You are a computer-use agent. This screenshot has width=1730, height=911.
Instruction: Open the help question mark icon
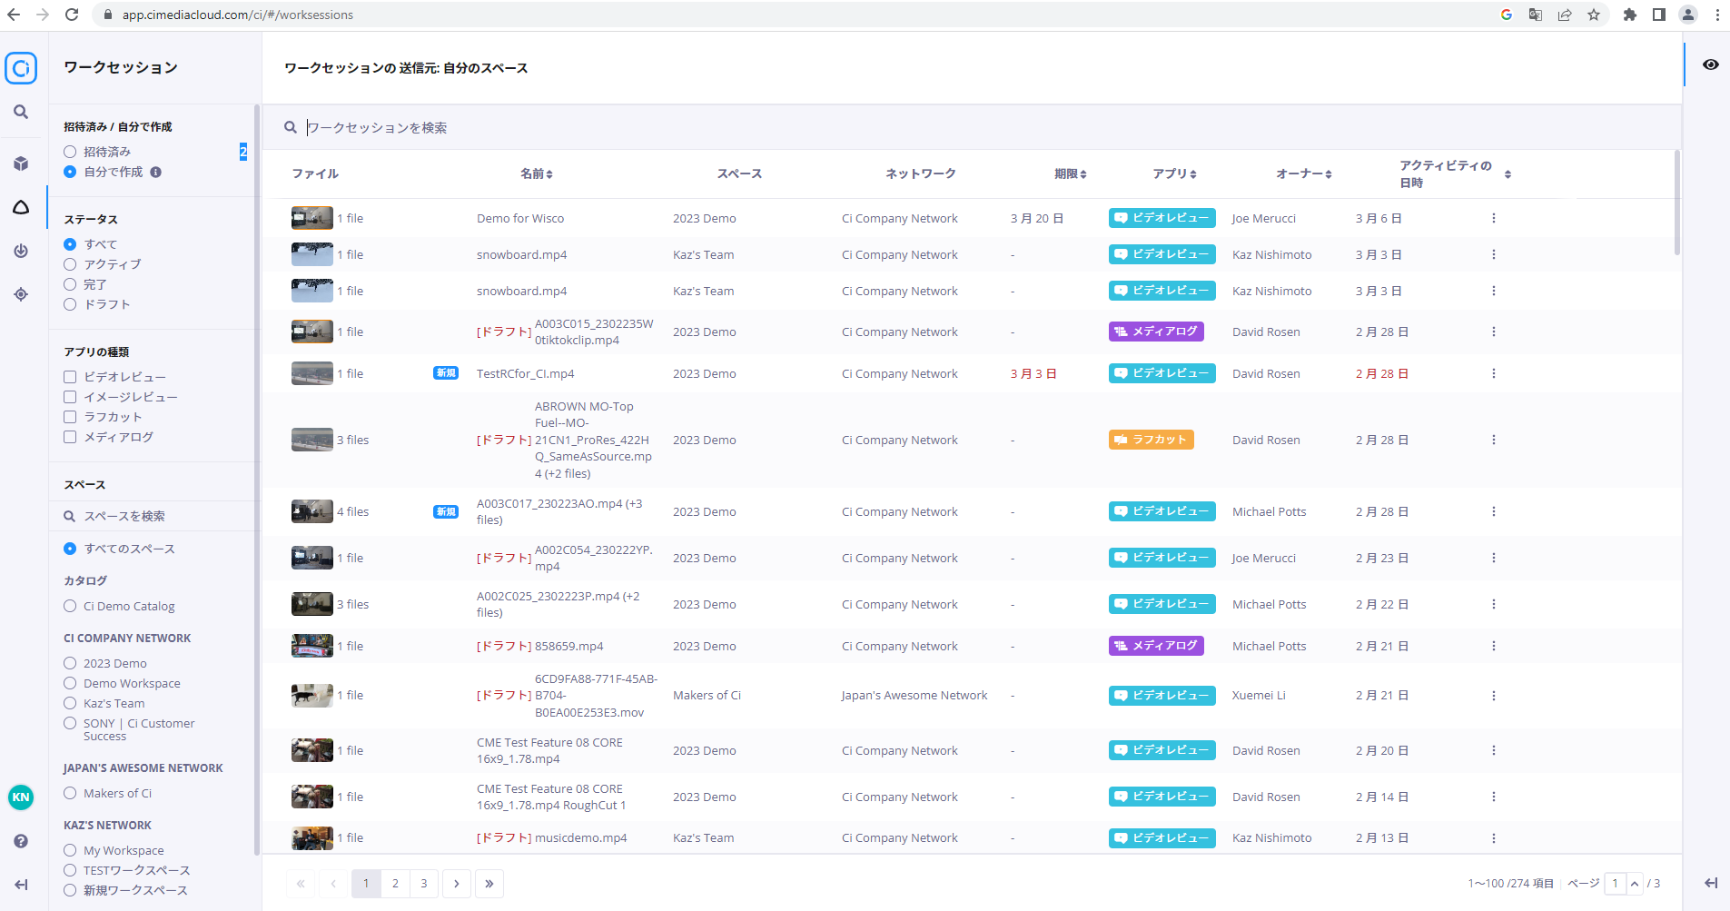21,841
